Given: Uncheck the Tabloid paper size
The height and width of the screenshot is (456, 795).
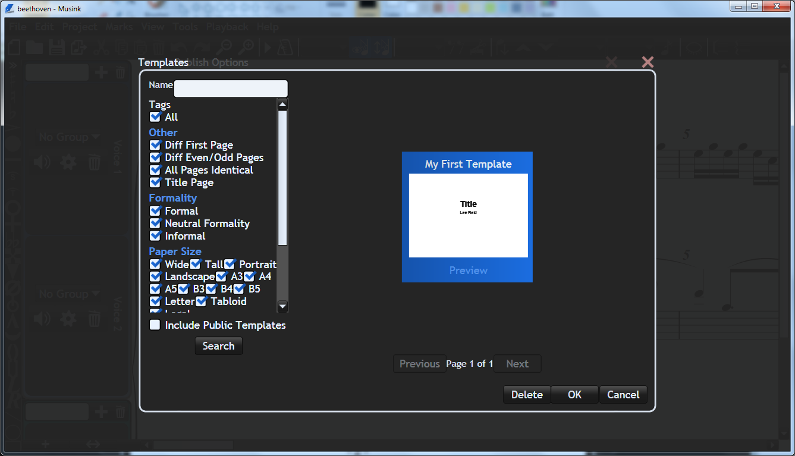Looking at the screenshot, I should (202, 301).
